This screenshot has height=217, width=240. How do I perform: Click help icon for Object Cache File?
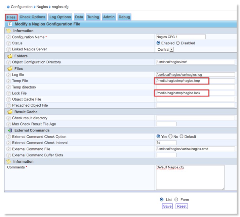pyautogui.click(x=8, y=99)
